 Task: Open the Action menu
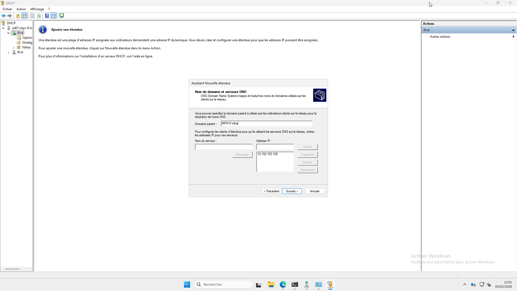coord(21,9)
